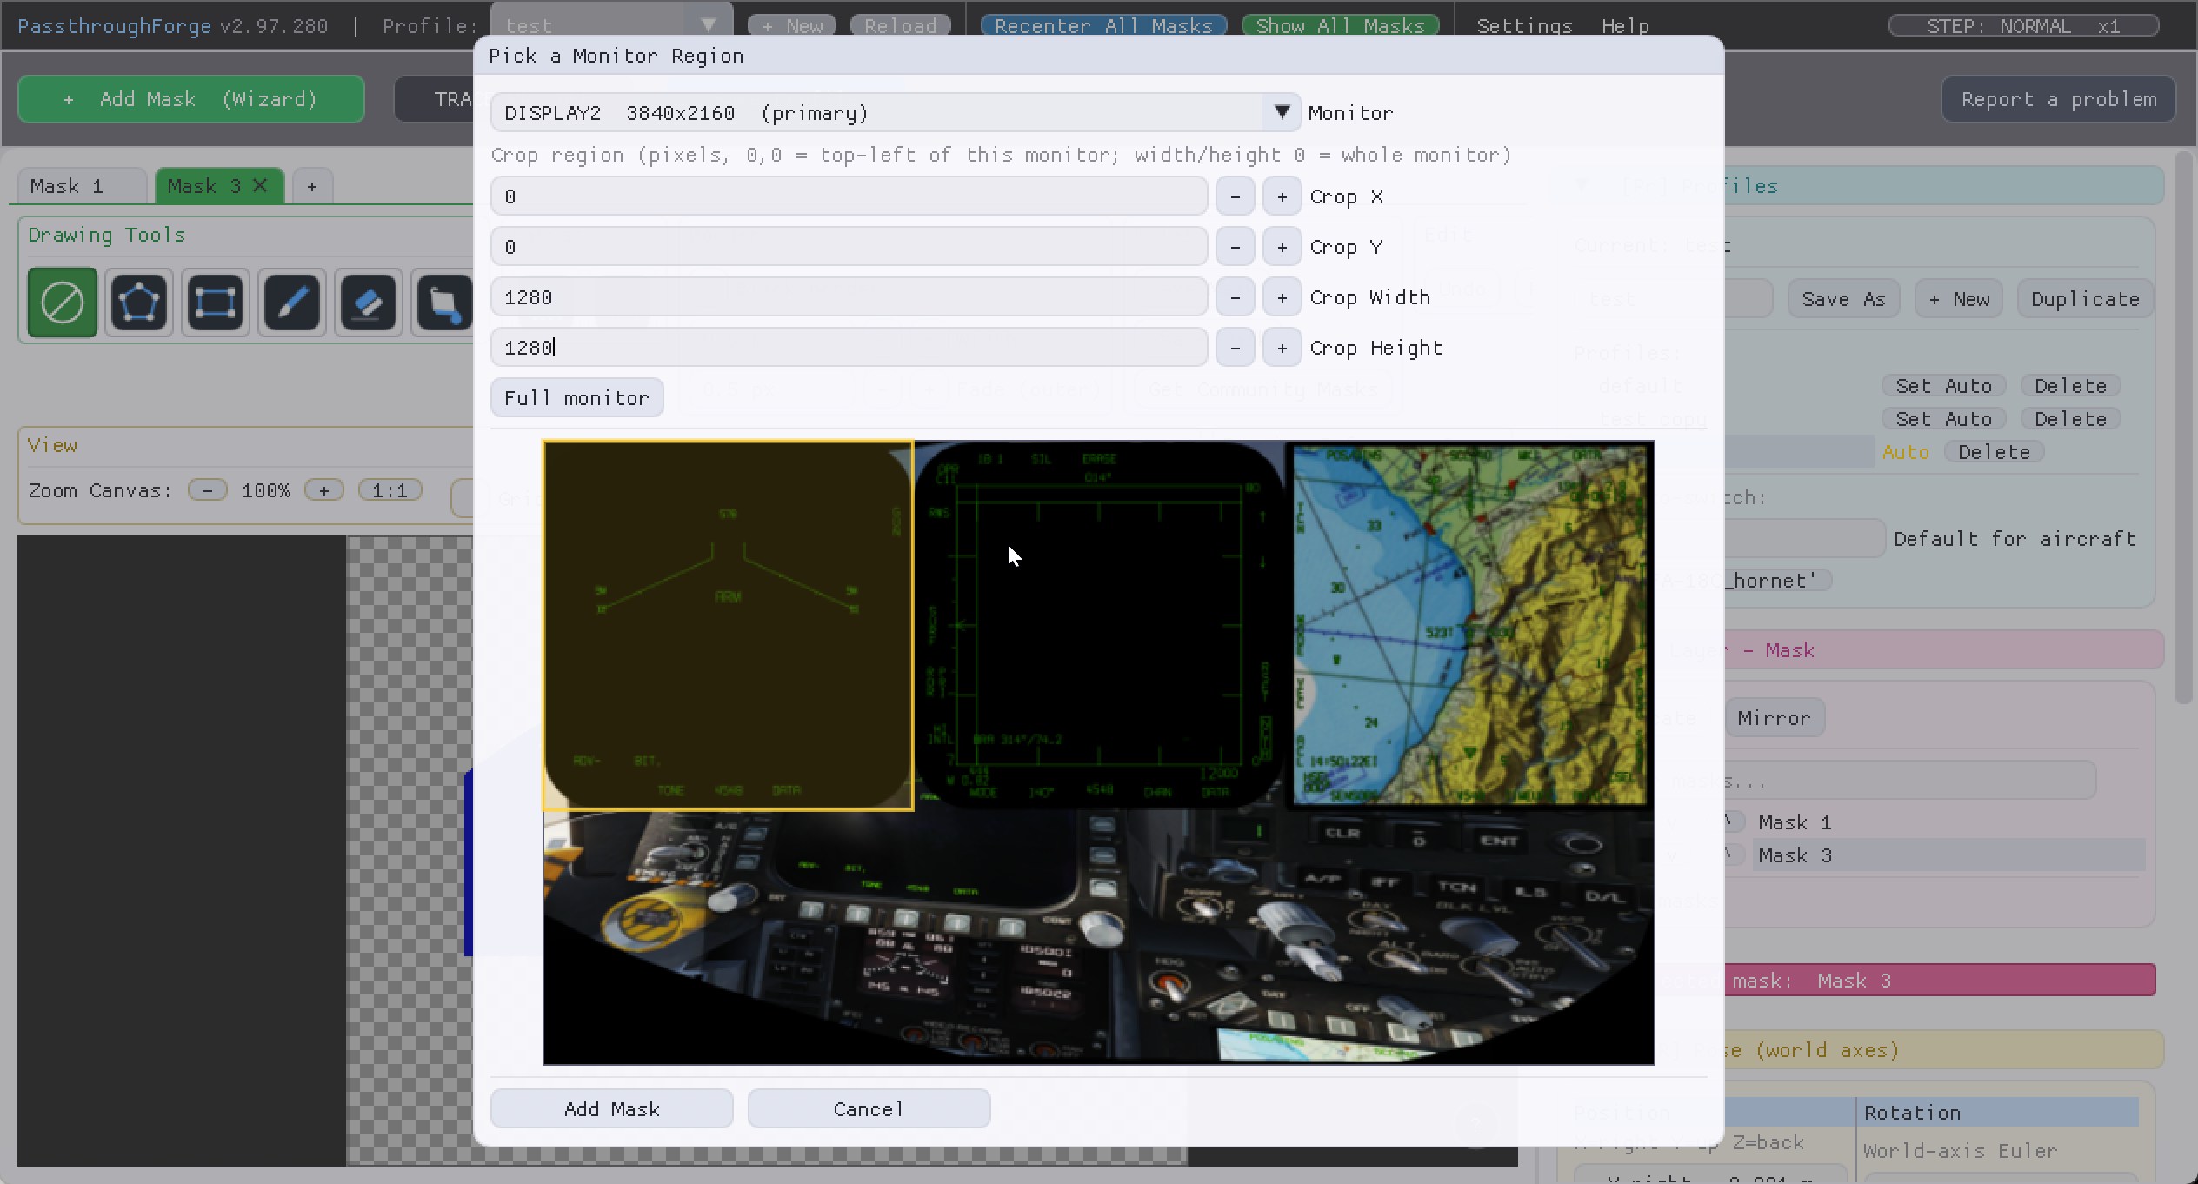Select the eraser tool

point(369,303)
